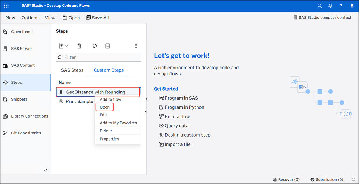This screenshot has height=184, width=359.
Task: Choose Add to flow in context menu
Action: point(110,100)
